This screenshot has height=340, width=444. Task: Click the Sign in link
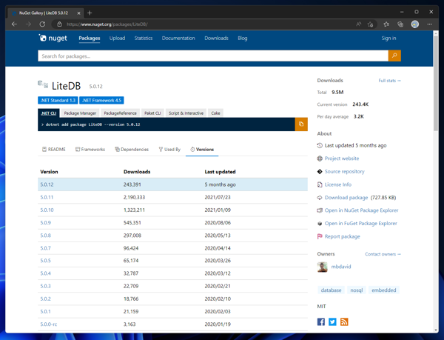388,39
